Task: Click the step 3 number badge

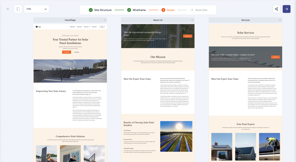Action: coord(163,10)
